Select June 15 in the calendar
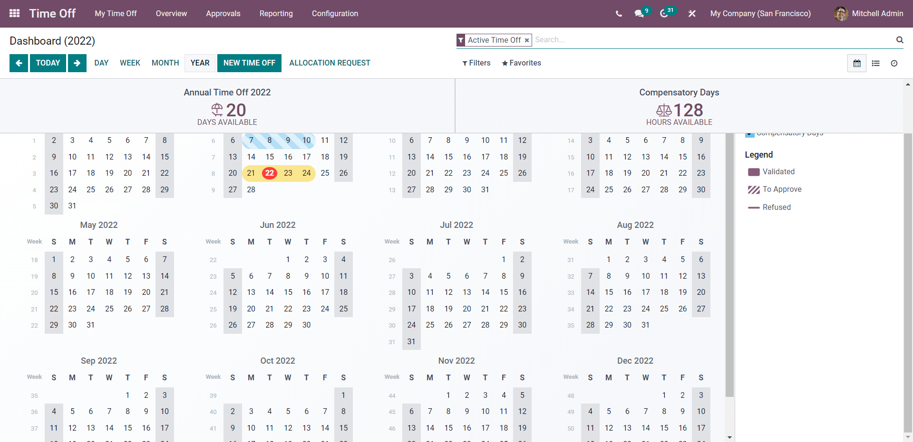This screenshot has width=913, height=442. (288, 292)
